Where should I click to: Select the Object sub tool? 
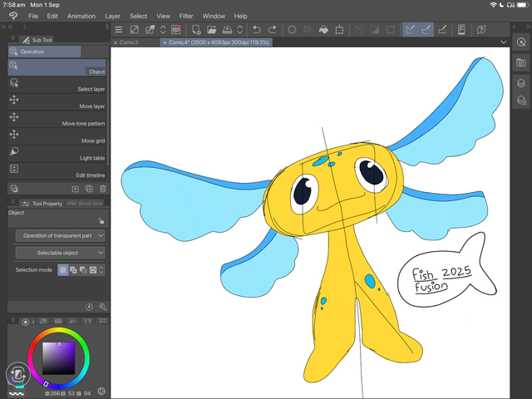click(x=57, y=69)
